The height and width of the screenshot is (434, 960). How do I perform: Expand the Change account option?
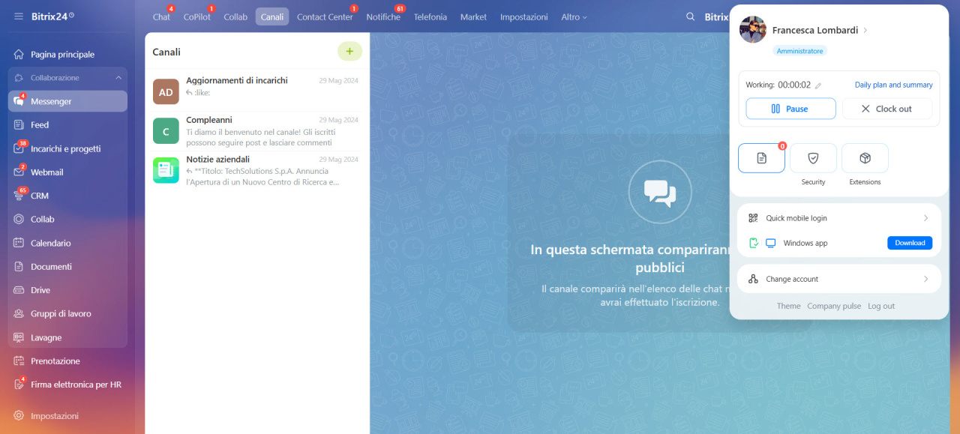(x=838, y=279)
